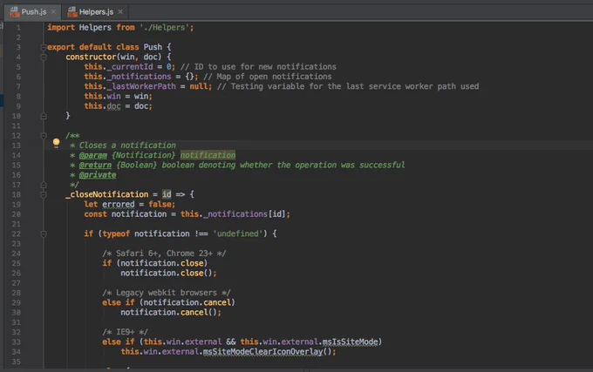Switch to the Push.js tab
This screenshot has height=372, width=593.
click(33, 11)
